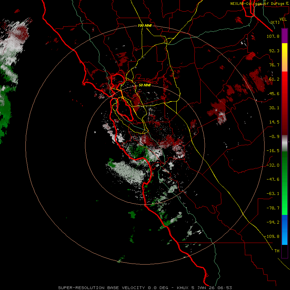The width and height of the screenshot is (290, 290).
Task: Pick the -32.0 velocity scale label
Action: tap(273, 165)
